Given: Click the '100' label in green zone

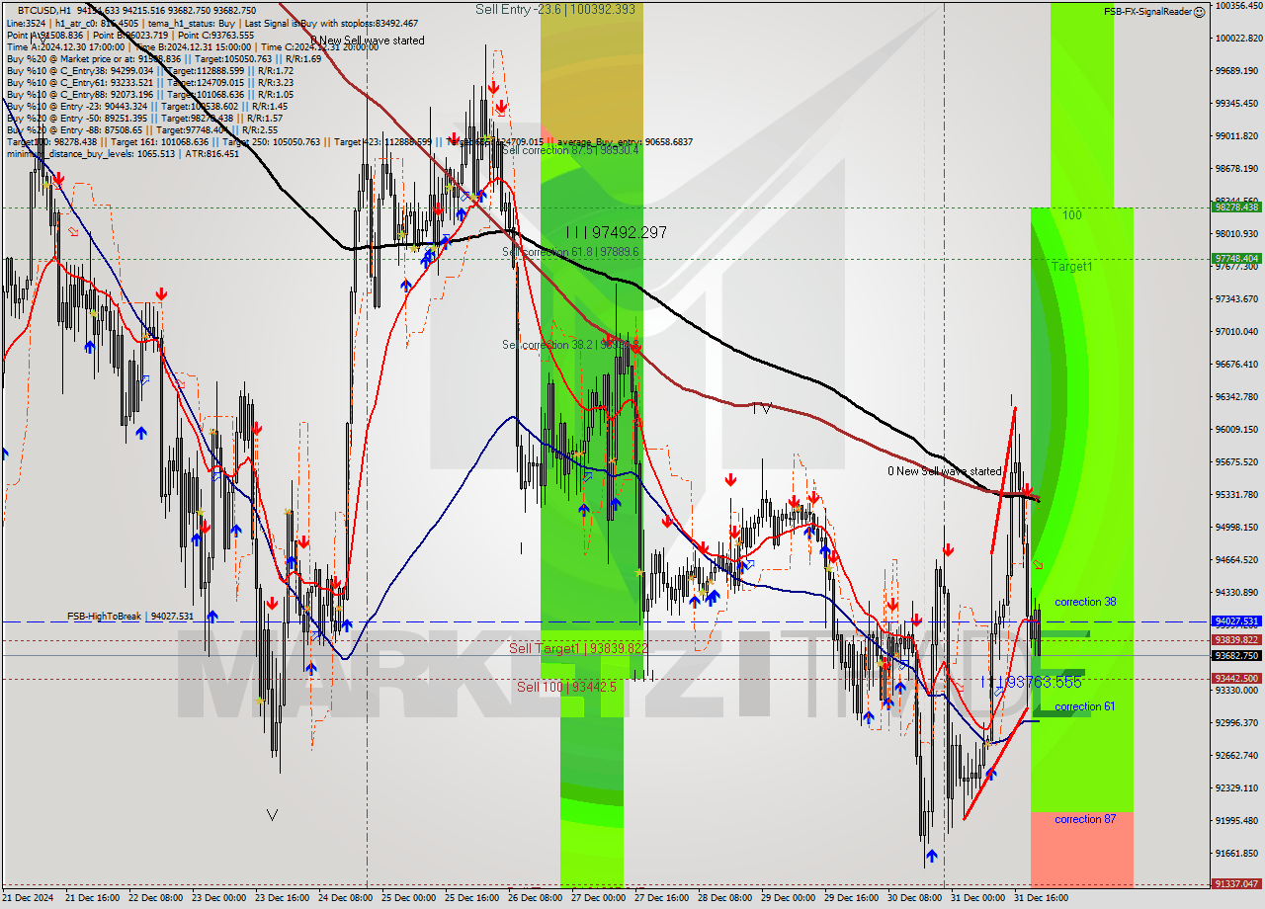Looking at the screenshot, I should point(1072,214).
